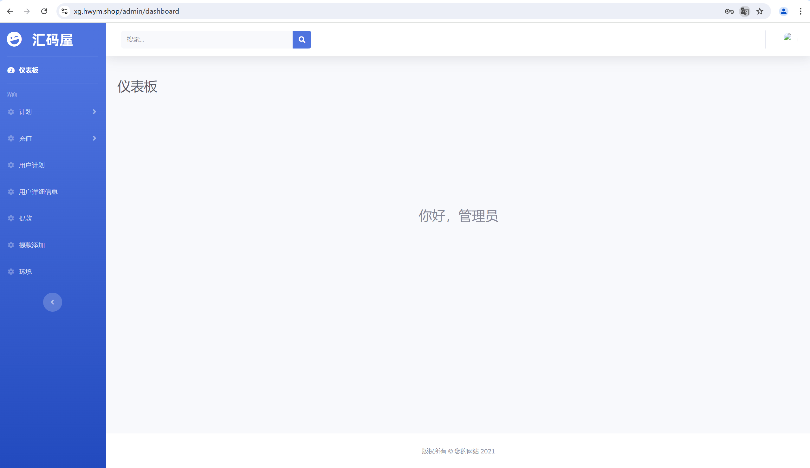Click the 汇码屋 logo icon in sidebar
Image resolution: width=810 pixels, height=468 pixels.
[14, 39]
